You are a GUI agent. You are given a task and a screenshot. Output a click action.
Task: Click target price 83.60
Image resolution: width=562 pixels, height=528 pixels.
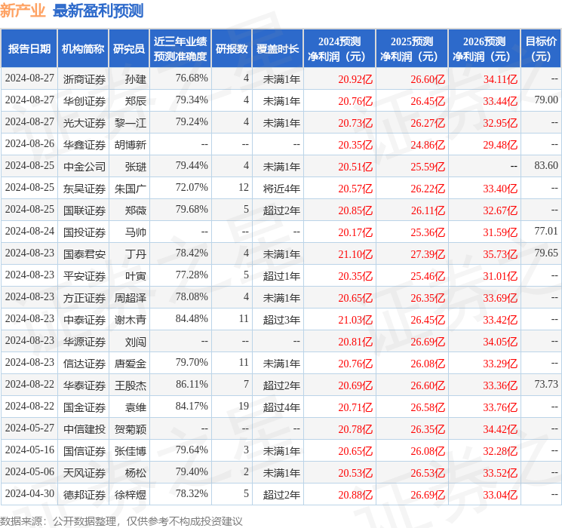pos(546,165)
